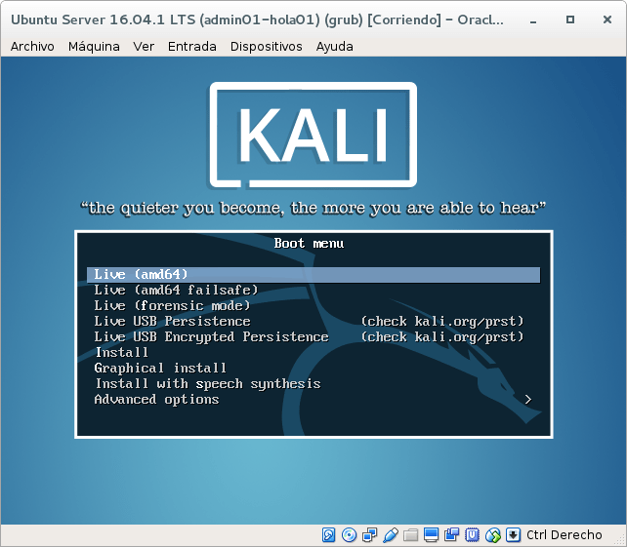
Task: Open the shared folders status icon
Action: [410, 535]
